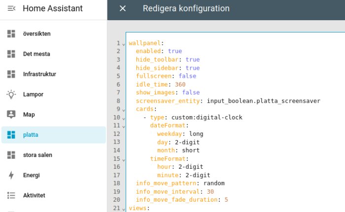345x212 pixels.
Task: Collapse the sidebar with the menu icon
Action: [x=11, y=8]
